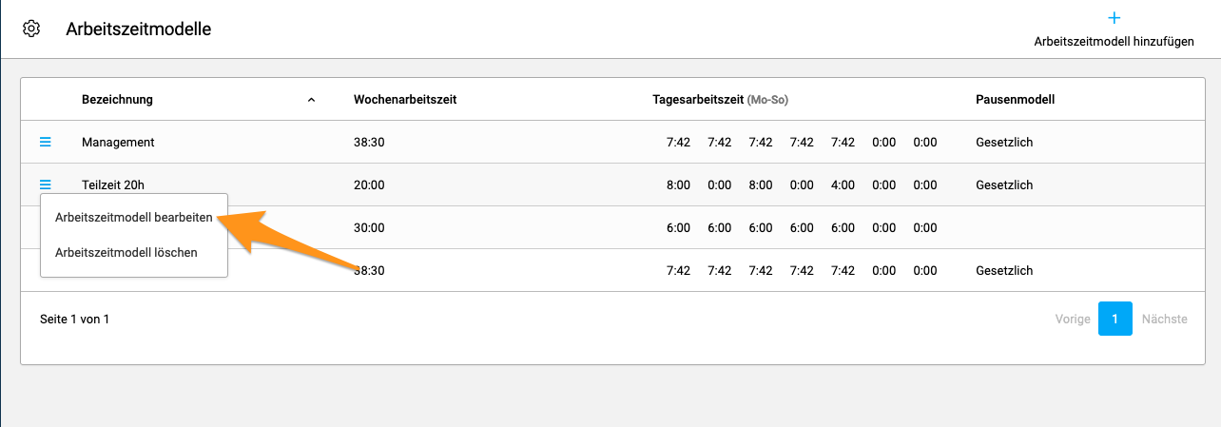
Task: Sort by Bezeichnung column header
Action: click(117, 100)
